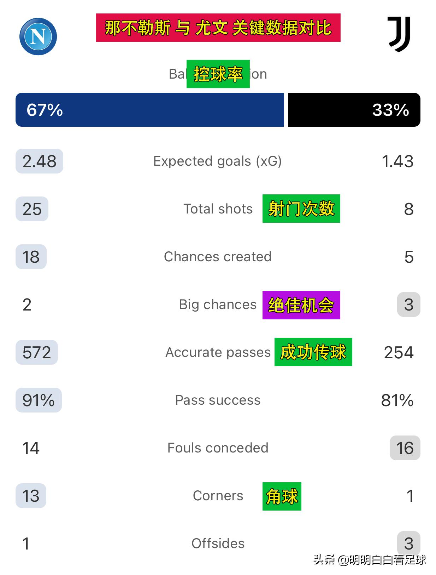Click the green 成功传球 tag
Viewport: 436px width, 575px height.
(313, 352)
